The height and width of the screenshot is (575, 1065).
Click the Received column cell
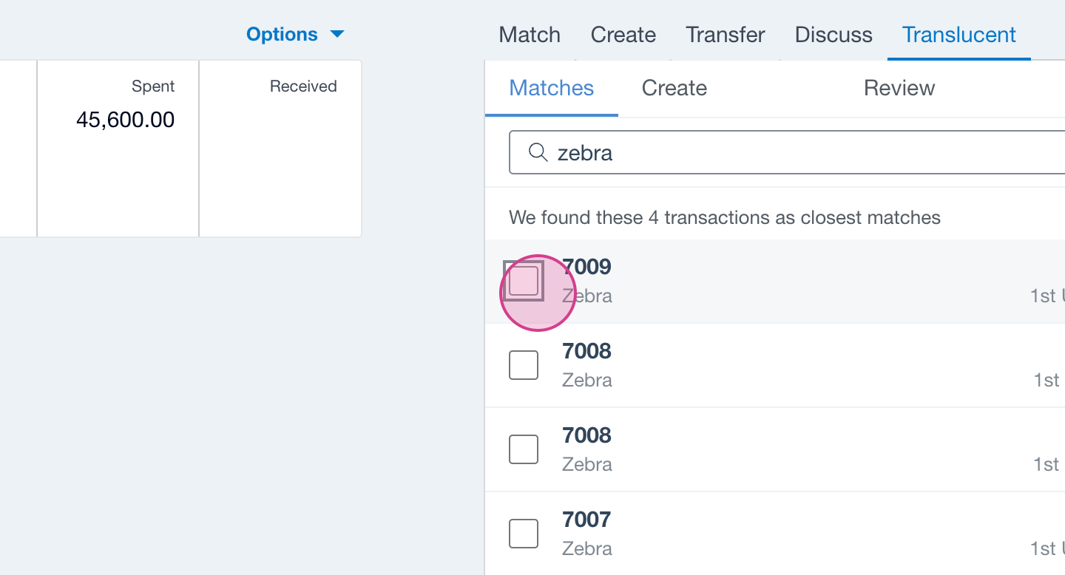280,148
